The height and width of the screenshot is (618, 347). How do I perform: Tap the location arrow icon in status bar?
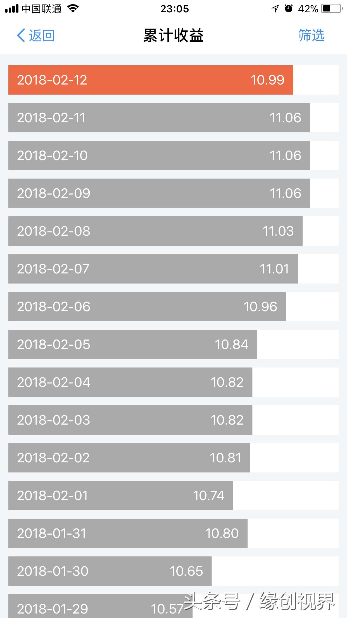(275, 8)
